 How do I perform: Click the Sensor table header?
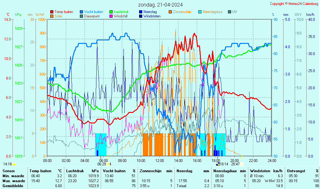click(x=8, y=171)
